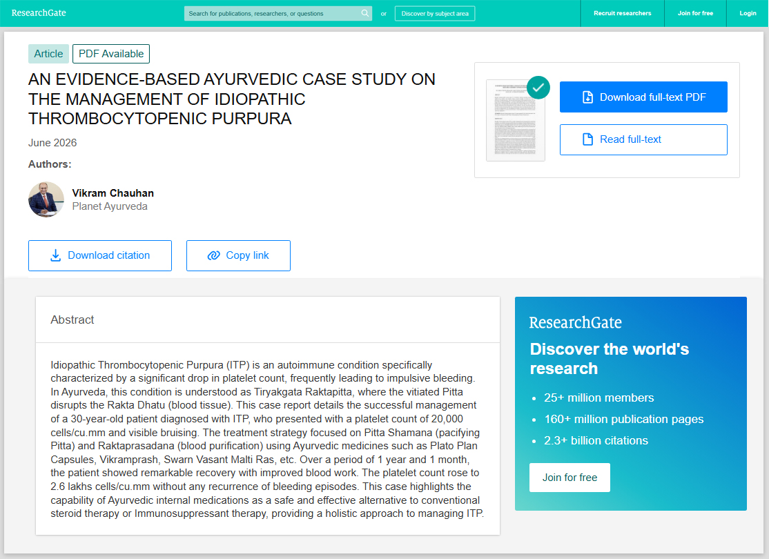Click the Download citation button
The height and width of the screenshot is (559, 769).
pyautogui.click(x=100, y=255)
